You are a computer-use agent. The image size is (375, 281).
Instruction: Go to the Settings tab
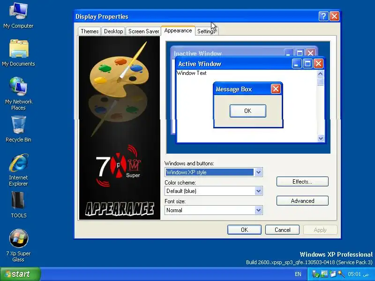206,31
